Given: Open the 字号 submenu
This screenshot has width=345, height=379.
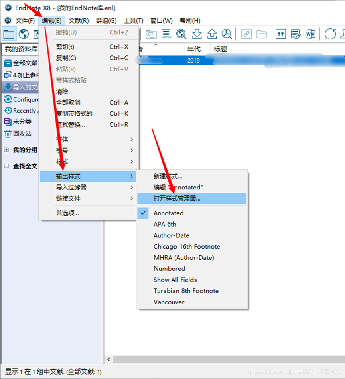Looking at the screenshot, I should [88, 150].
